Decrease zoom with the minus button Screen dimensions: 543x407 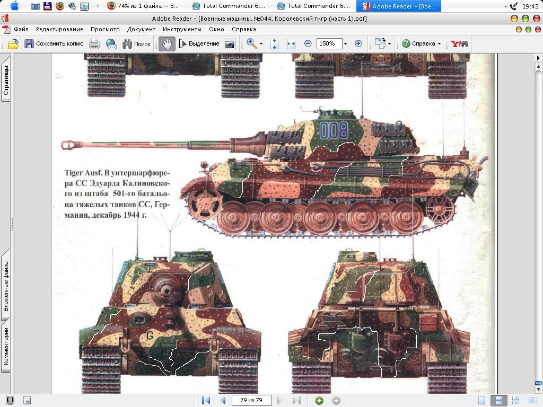308,43
